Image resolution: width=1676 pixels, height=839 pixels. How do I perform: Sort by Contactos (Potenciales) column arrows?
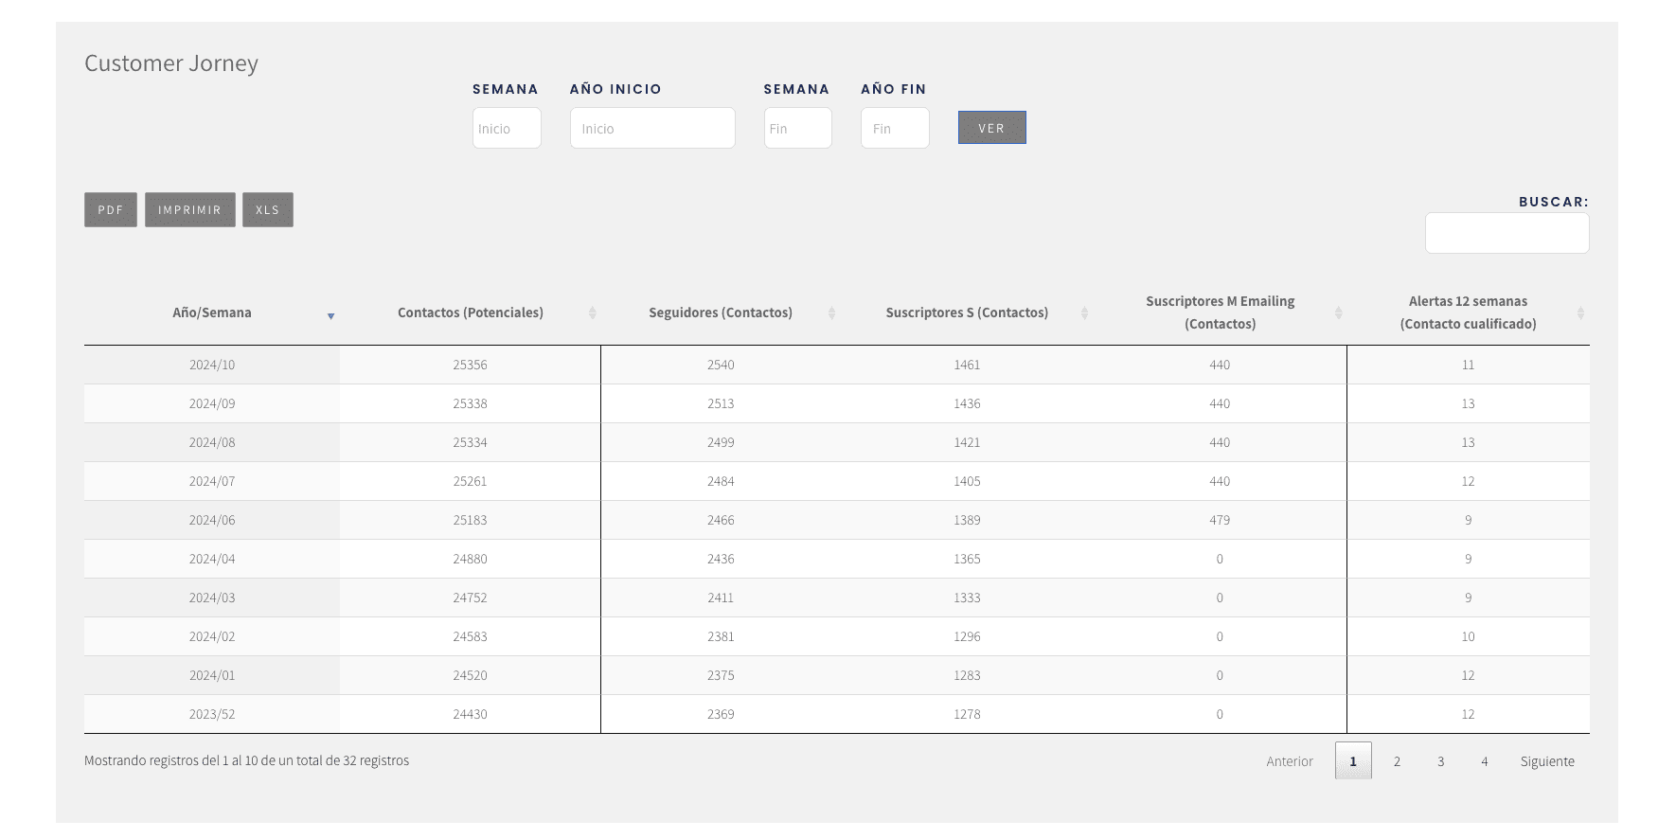coord(592,312)
